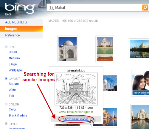Collapse the COLOR filter section
Image resolution: width=149 pixels, height=129 pixels.
6,104
